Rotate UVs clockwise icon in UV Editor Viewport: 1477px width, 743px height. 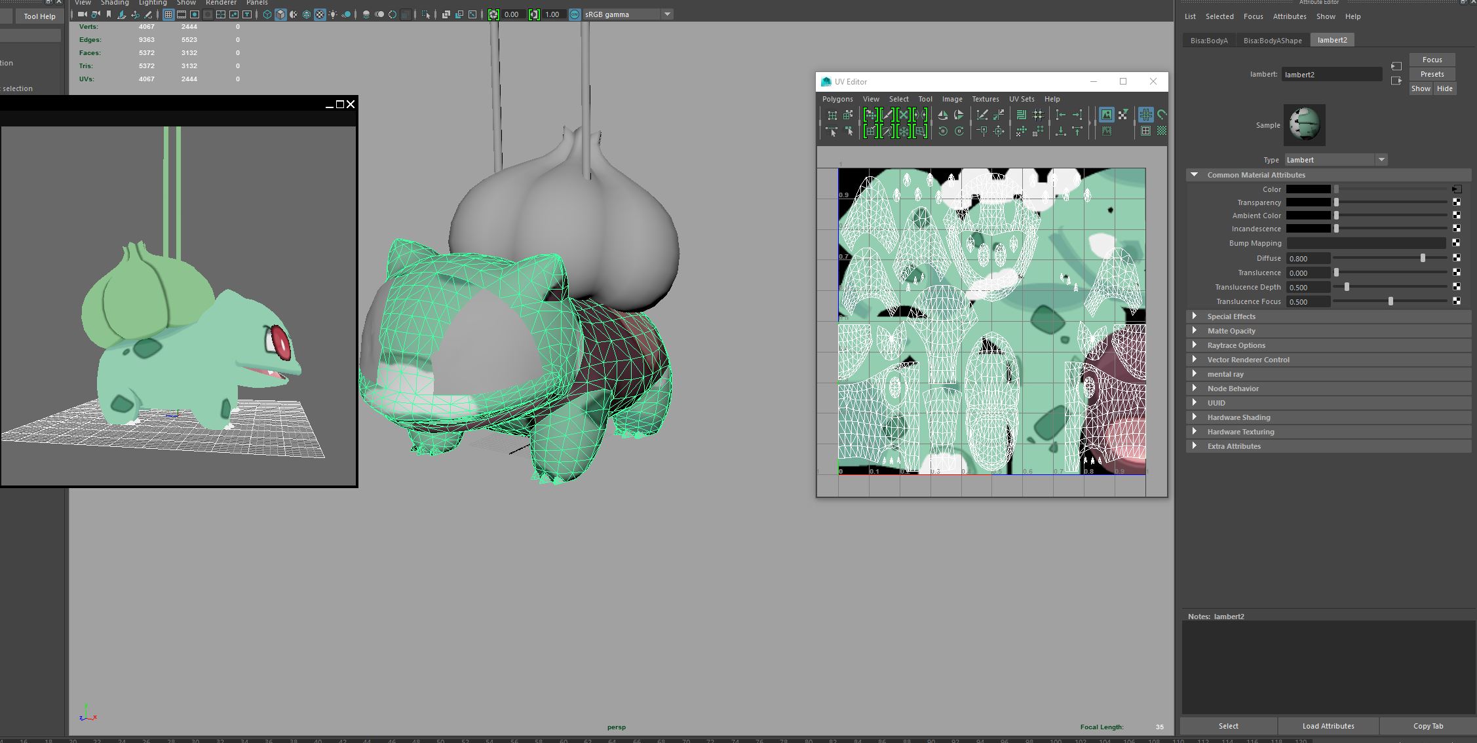[959, 131]
